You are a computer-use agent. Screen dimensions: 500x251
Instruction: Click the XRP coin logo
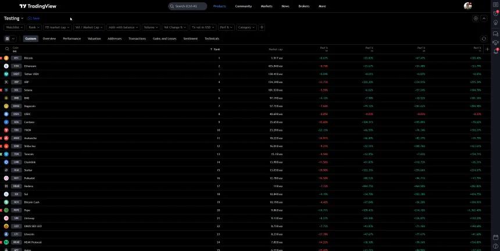pyautogui.click(x=6, y=82)
